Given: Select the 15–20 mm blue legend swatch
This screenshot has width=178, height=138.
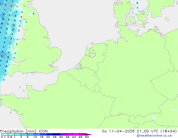Looking at the screenshot, I should 44,134.
